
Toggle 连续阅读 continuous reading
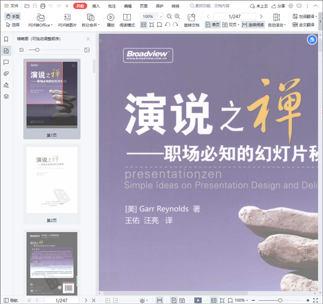(253, 25)
